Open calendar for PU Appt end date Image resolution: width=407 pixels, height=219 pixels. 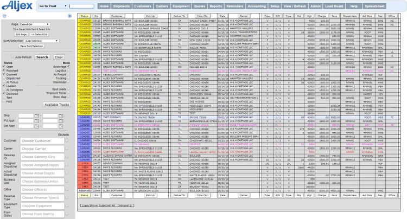(61, 121)
